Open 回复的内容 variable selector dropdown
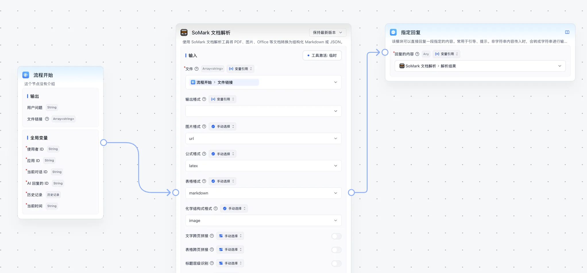The width and height of the screenshot is (587, 273). 480,66
